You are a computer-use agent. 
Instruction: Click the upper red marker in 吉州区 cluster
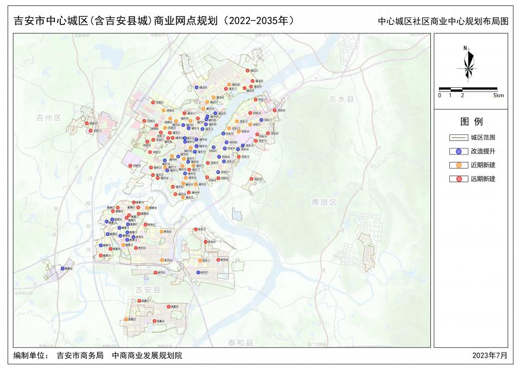(x=86, y=124)
